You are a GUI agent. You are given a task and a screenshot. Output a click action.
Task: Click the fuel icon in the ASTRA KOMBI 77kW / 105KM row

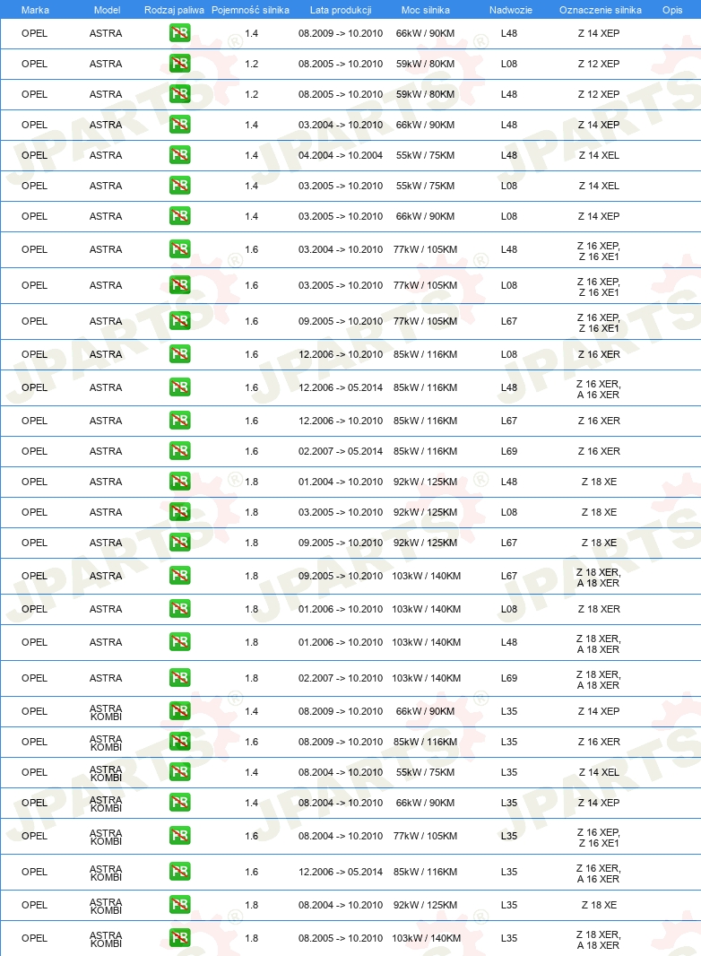(180, 836)
